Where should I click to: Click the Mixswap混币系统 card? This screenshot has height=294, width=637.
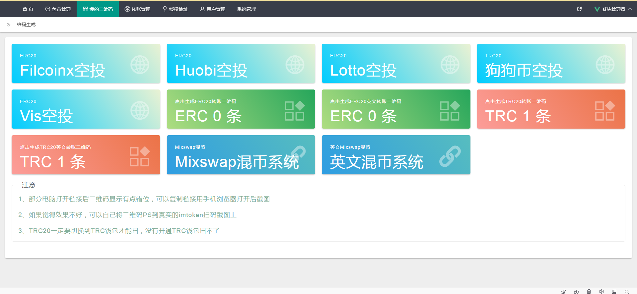241,155
